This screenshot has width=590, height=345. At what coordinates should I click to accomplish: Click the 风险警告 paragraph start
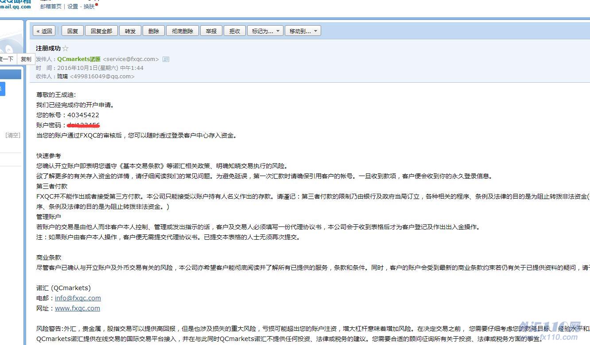pyautogui.click(x=50, y=329)
